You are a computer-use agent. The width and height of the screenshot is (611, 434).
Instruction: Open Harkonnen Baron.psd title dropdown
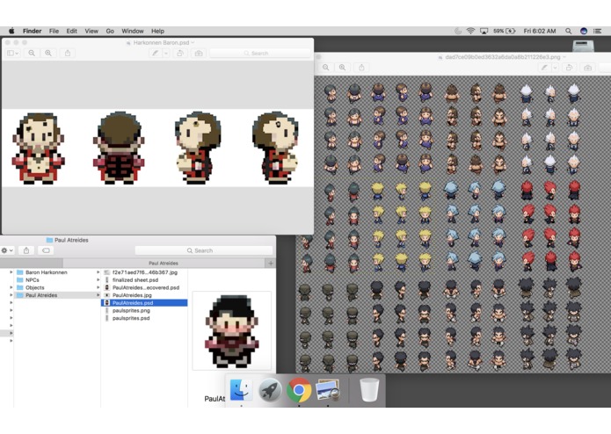coord(193,42)
